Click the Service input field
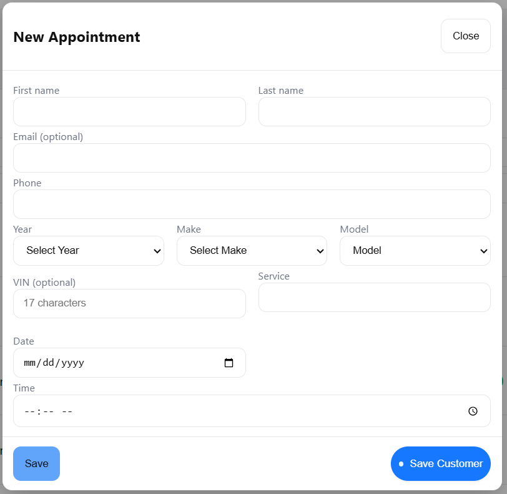Viewport: 507px width, 494px height. (374, 297)
